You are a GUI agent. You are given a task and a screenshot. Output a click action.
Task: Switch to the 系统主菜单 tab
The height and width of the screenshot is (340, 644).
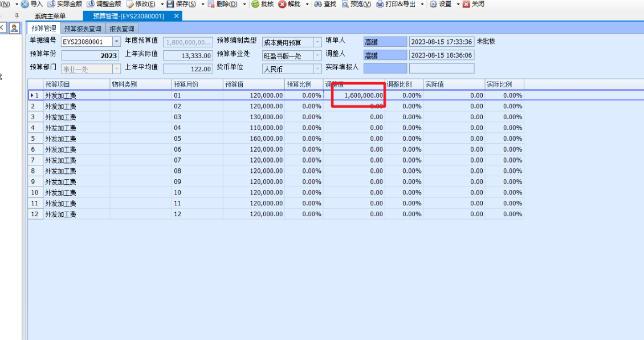[50, 16]
